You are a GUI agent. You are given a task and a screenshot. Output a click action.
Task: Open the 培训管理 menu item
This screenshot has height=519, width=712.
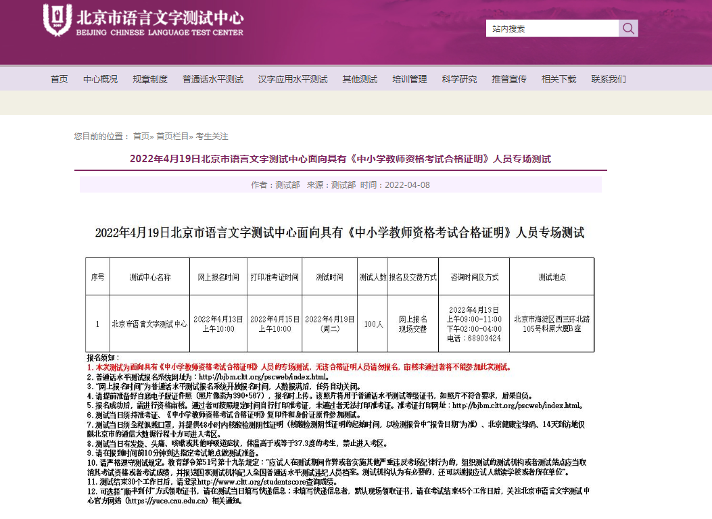tap(410, 79)
